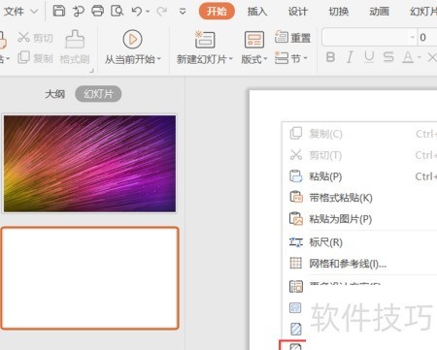Click the font color A button
This screenshot has width=437, height=350.
408,57
